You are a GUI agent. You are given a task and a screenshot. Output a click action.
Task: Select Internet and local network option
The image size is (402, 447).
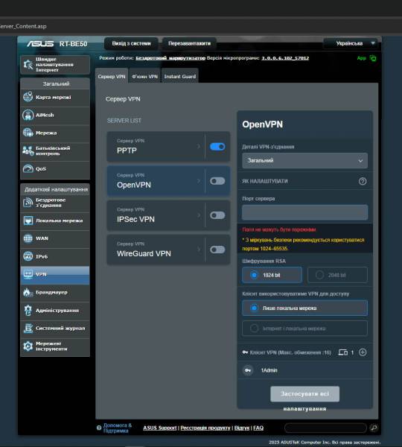click(304, 329)
